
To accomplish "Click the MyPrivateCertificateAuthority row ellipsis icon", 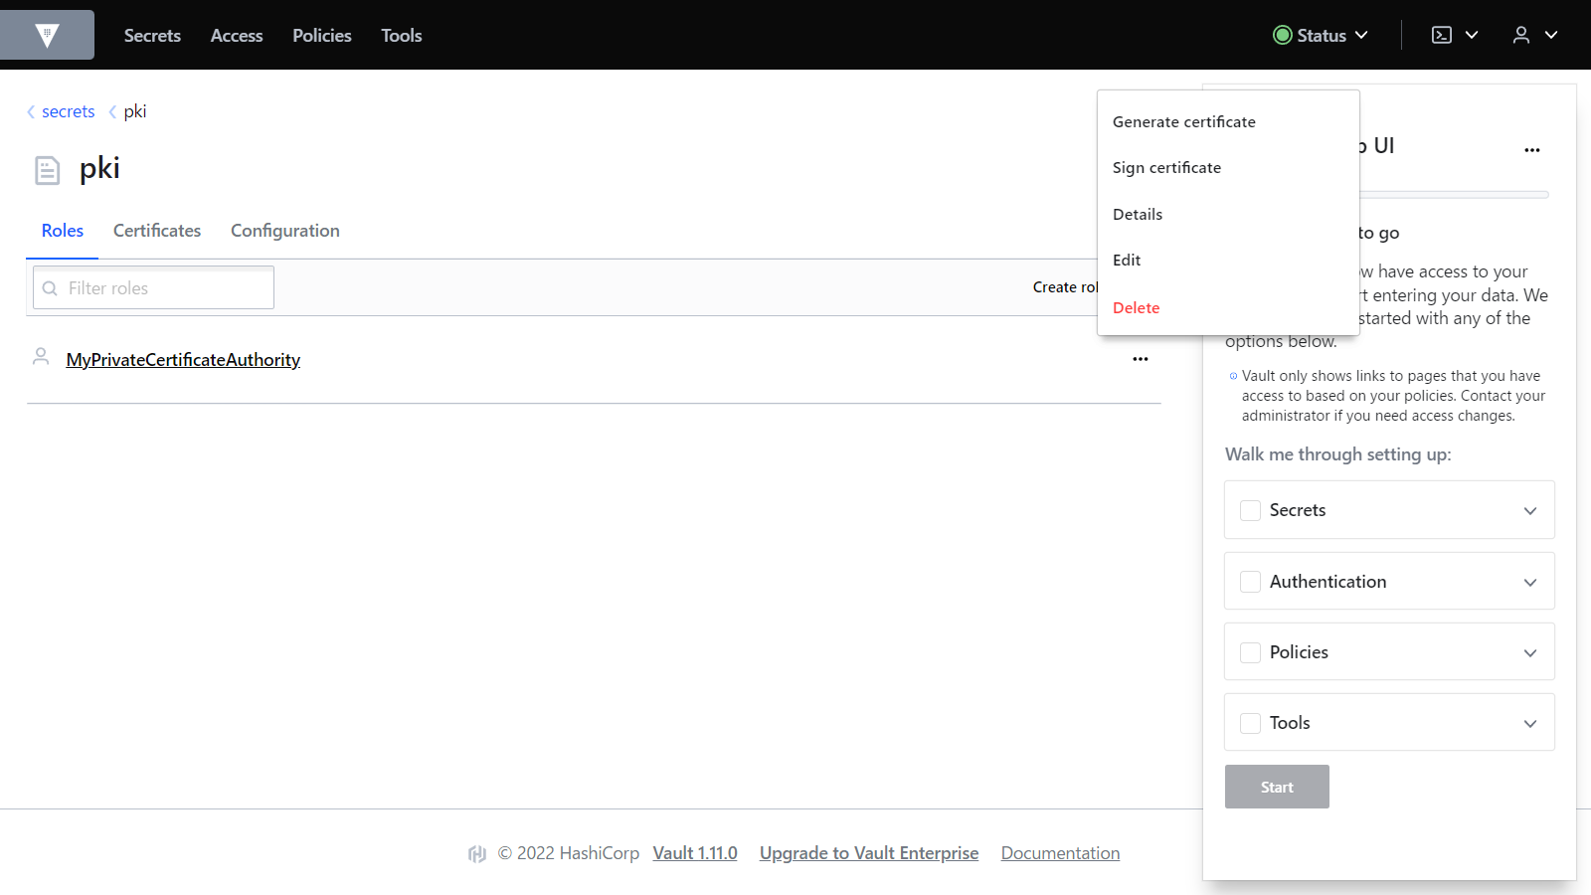I will pos(1140,359).
